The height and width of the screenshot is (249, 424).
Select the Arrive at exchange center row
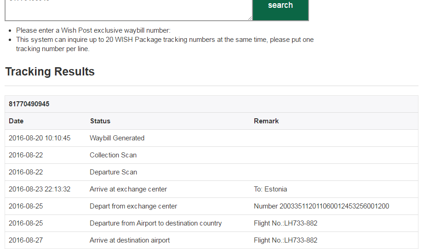click(212, 189)
